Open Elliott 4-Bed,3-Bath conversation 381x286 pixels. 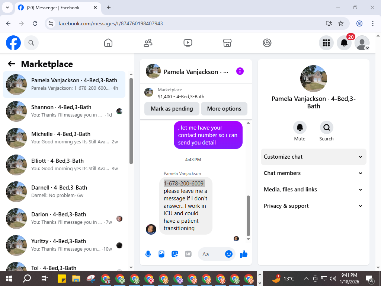64,165
